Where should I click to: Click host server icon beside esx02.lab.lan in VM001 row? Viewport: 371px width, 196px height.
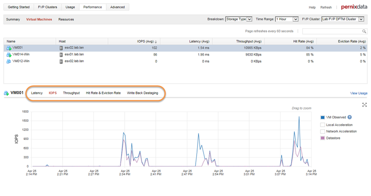pyautogui.click(x=61, y=48)
